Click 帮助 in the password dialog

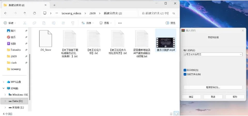pyautogui.click(x=235, y=97)
